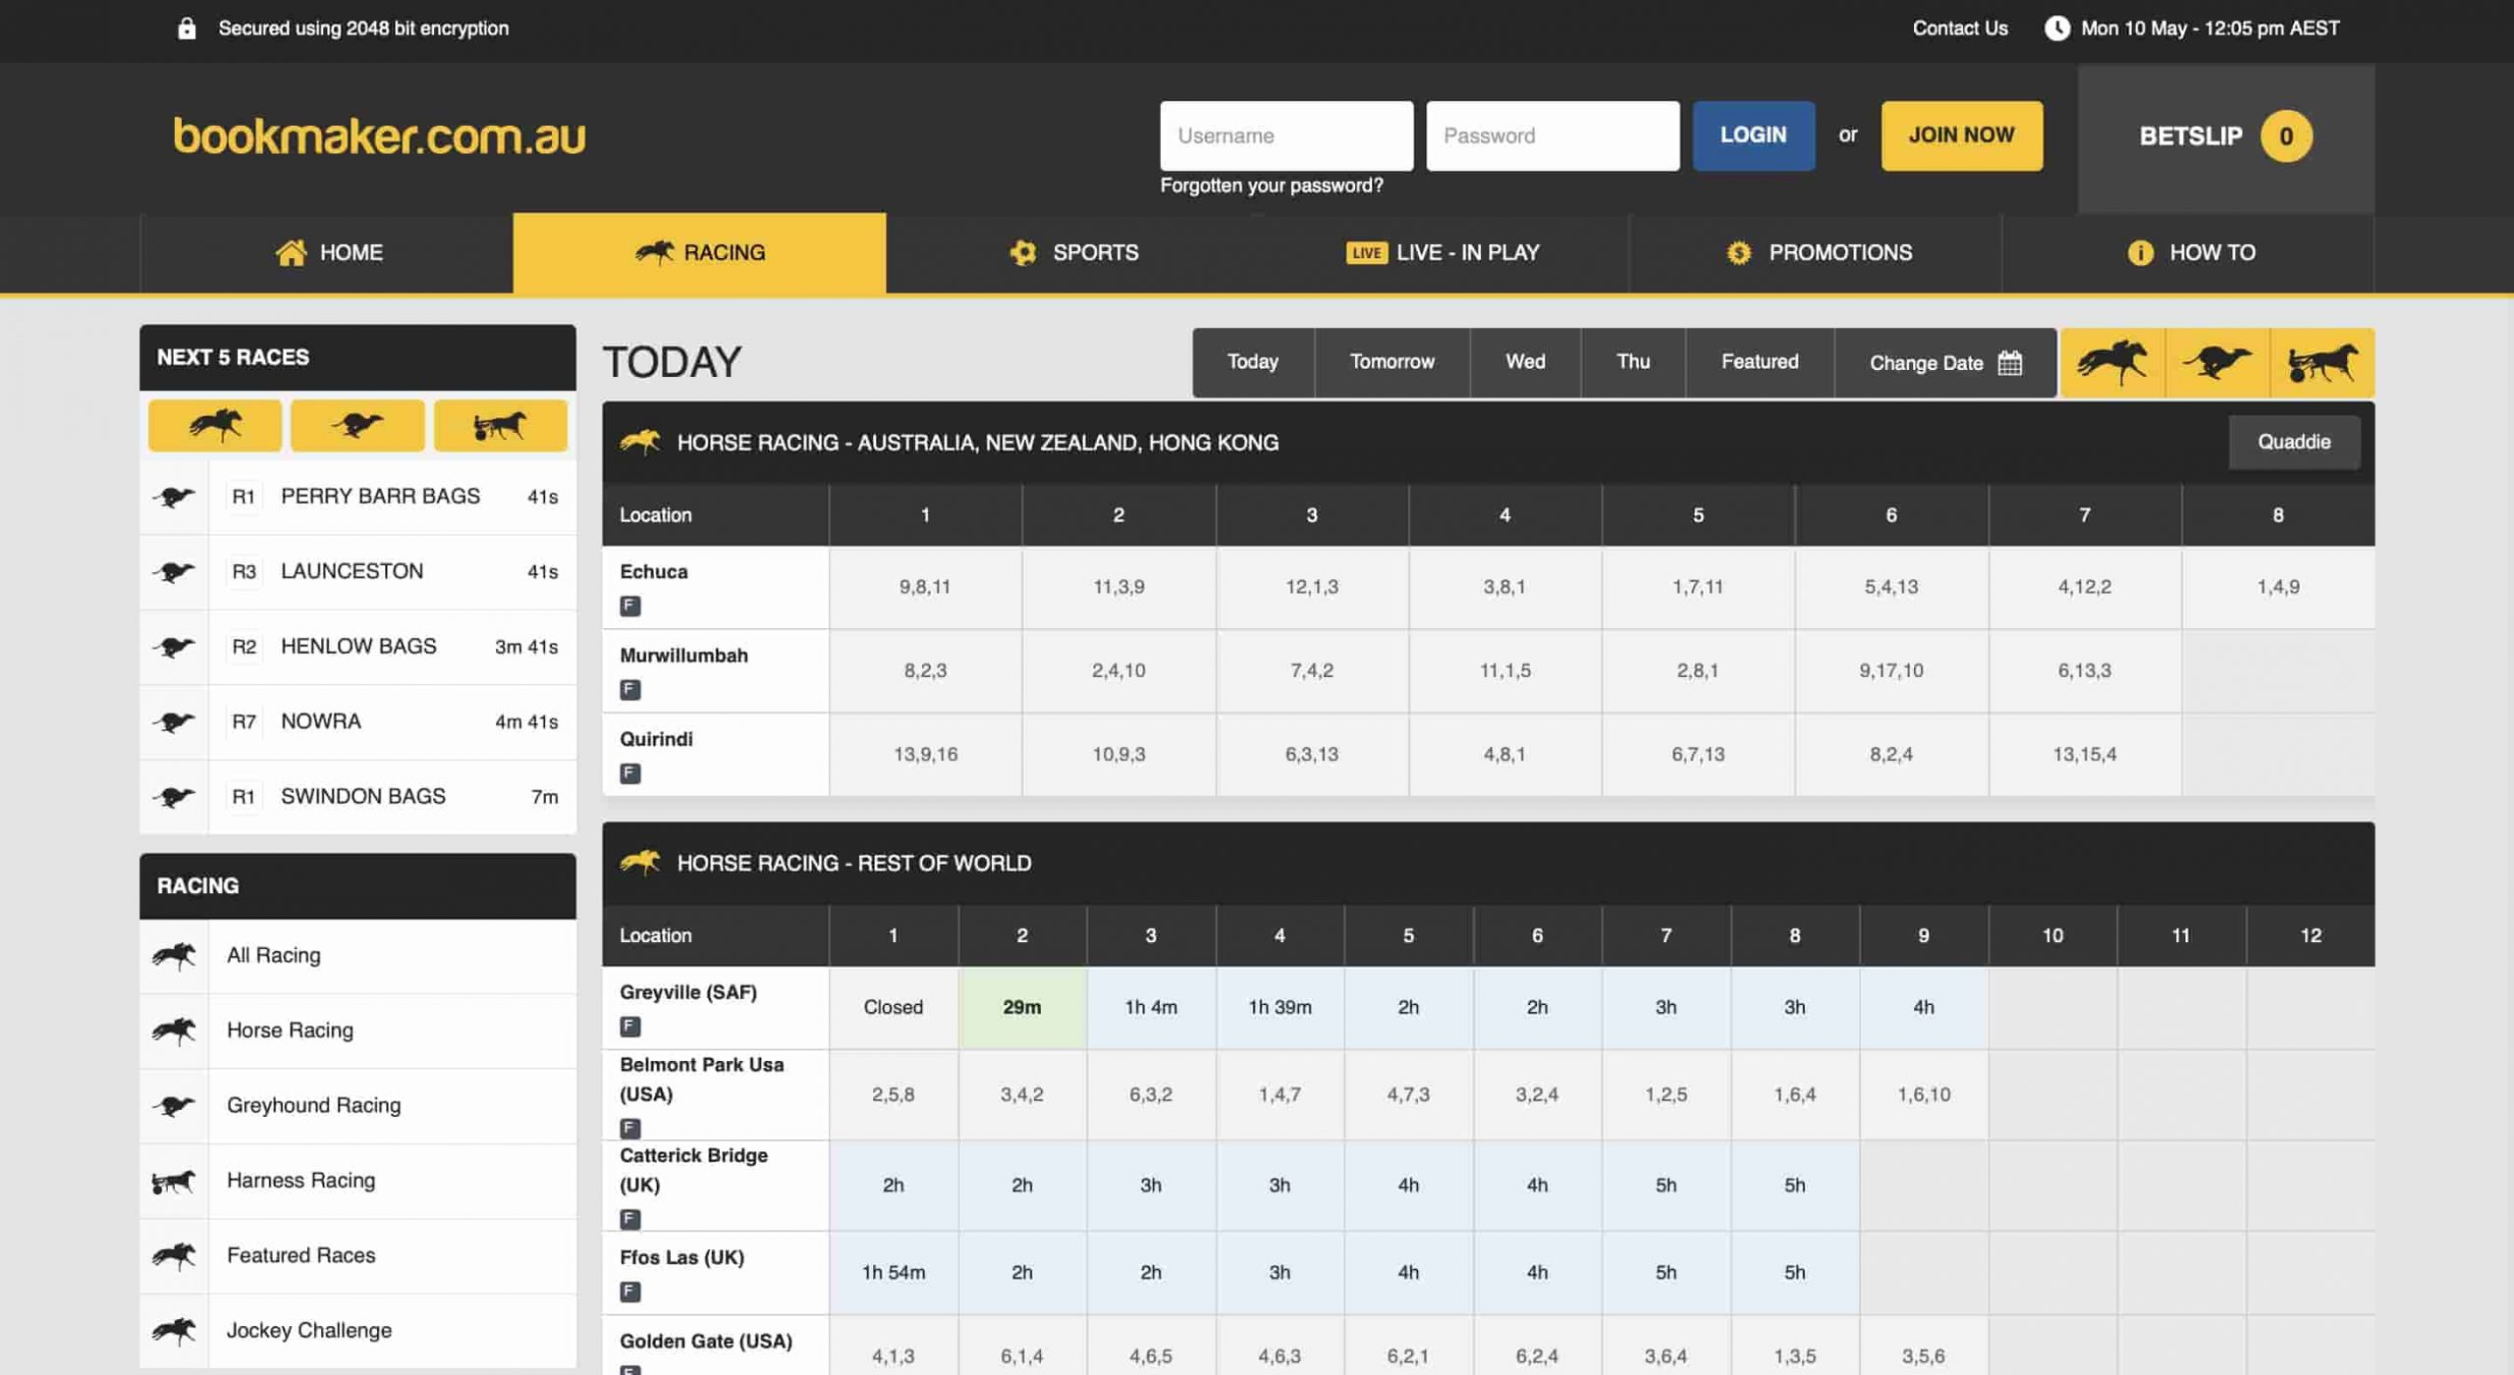This screenshot has width=2514, height=1375.
Task: Open Quirindi race 7 result 13,15,4
Action: coord(2084,754)
